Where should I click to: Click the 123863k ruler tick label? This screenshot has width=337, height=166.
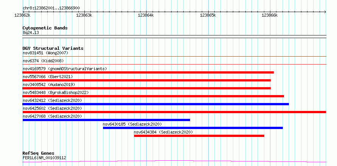point(84,15)
